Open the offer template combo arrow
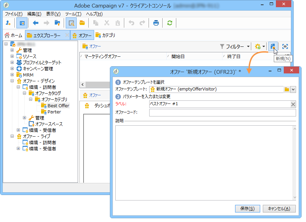 coord(293,89)
